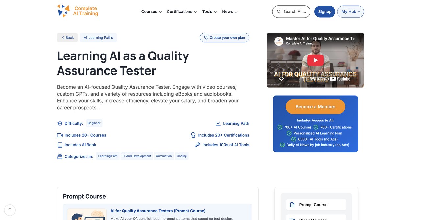Click the stack icon beside Categorized in
421x220 pixels.
pyautogui.click(x=60, y=157)
